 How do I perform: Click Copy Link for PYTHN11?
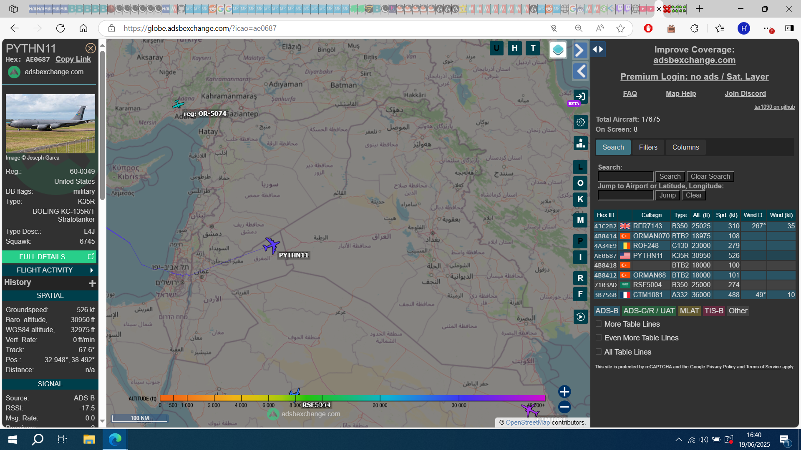tap(73, 59)
